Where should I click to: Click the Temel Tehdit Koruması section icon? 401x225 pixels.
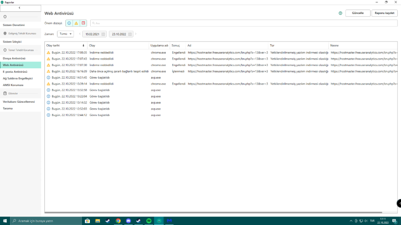(x=5, y=50)
